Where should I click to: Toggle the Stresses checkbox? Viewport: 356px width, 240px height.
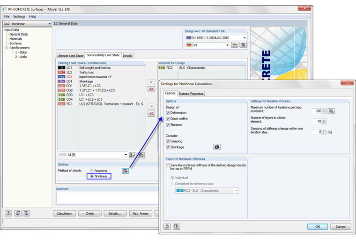[168, 125]
